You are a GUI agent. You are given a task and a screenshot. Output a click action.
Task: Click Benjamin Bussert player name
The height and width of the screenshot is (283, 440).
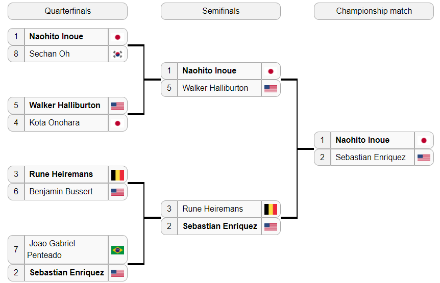(x=61, y=192)
